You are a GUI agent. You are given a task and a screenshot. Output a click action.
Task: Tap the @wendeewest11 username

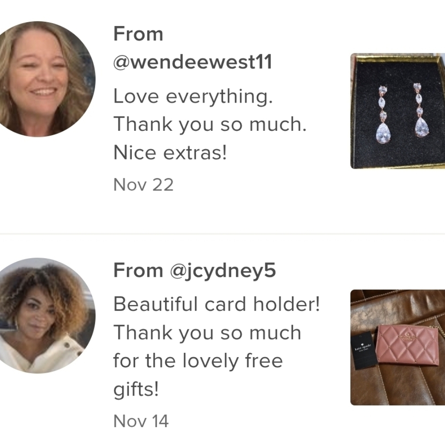(193, 62)
